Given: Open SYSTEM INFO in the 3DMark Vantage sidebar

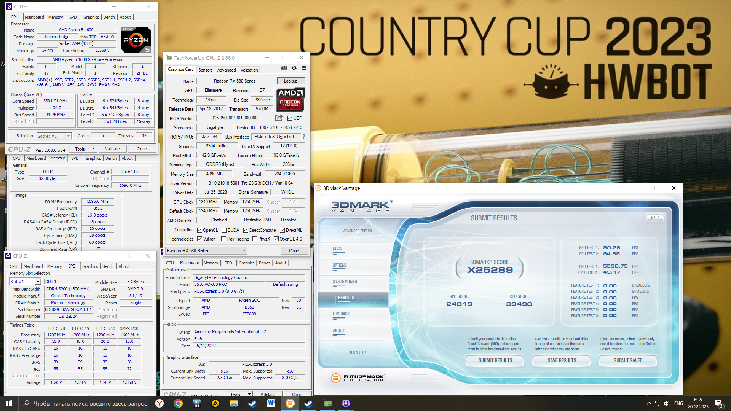Looking at the screenshot, I should (x=345, y=282).
